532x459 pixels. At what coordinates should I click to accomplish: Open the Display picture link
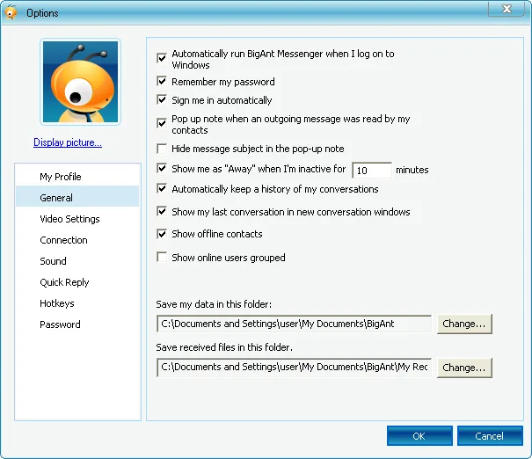point(68,142)
